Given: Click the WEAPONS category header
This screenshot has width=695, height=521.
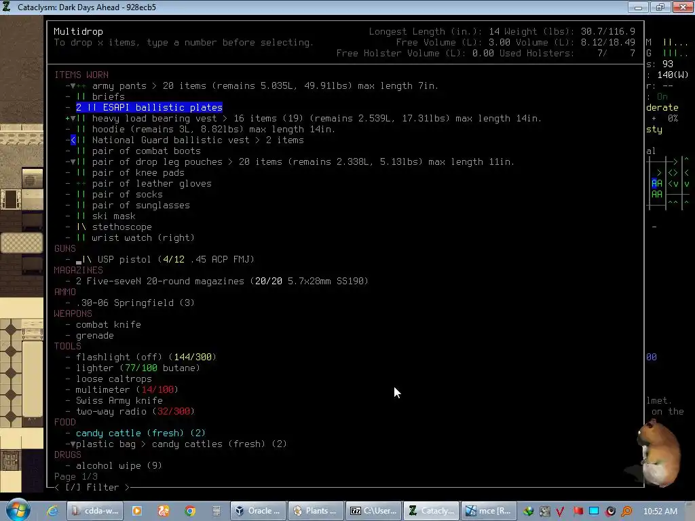Looking at the screenshot, I should 73,313.
